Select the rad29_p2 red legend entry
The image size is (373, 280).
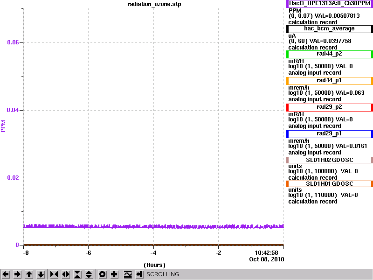pos(330,107)
